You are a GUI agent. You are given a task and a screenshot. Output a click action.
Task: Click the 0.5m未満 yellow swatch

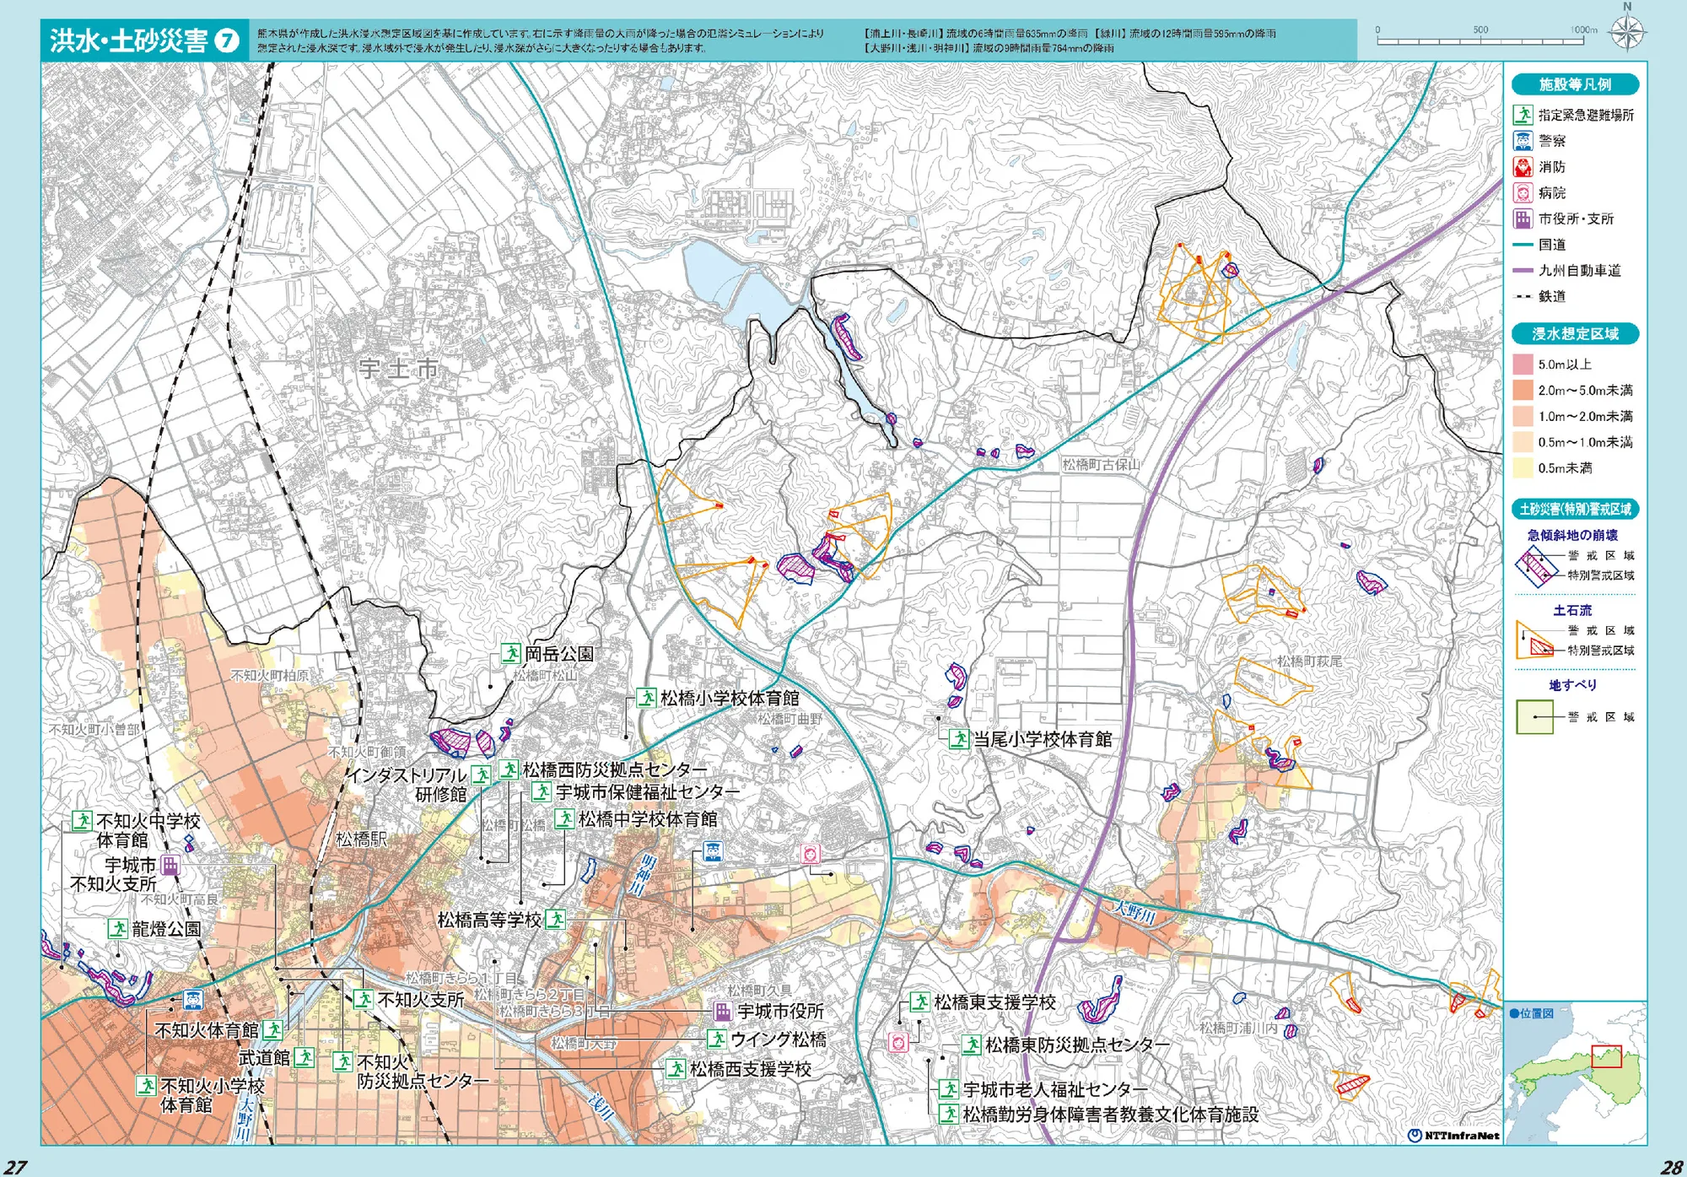click(x=1523, y=468)
